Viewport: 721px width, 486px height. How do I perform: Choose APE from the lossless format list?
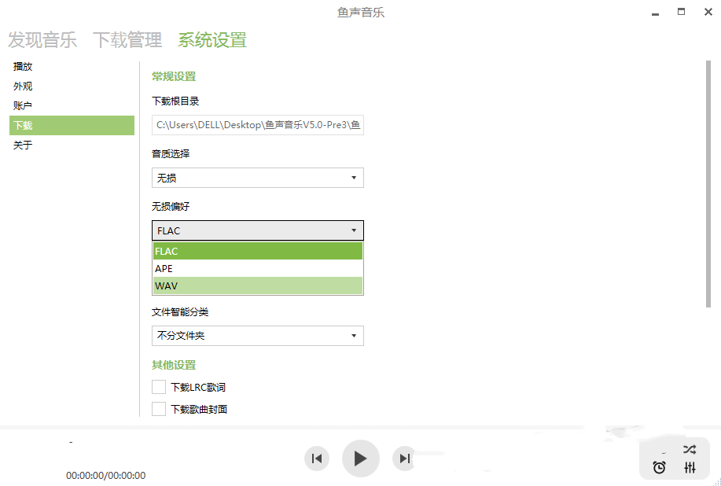(x=257, y=268)
